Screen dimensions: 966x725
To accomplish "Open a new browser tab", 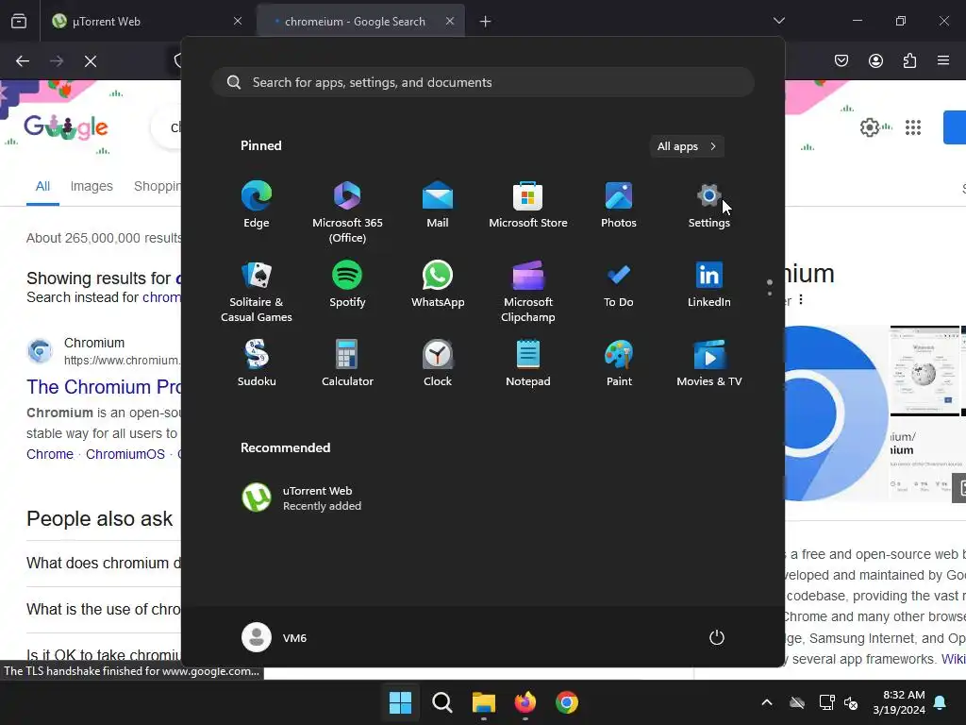I will pyautogui.click(x=486, y=22).
